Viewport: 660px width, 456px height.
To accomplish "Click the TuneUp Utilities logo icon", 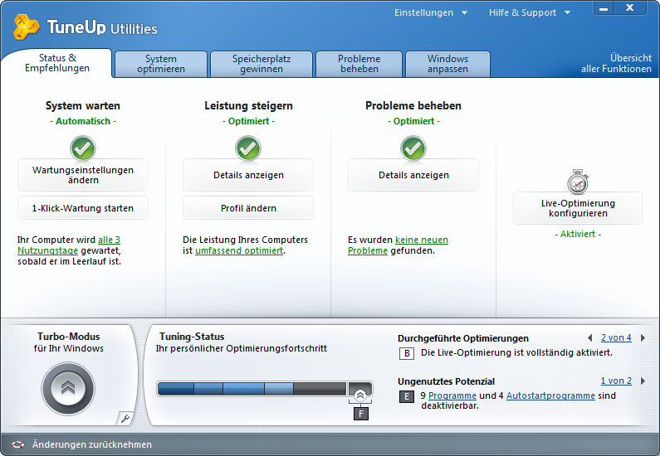I will (x=26, y=27).
